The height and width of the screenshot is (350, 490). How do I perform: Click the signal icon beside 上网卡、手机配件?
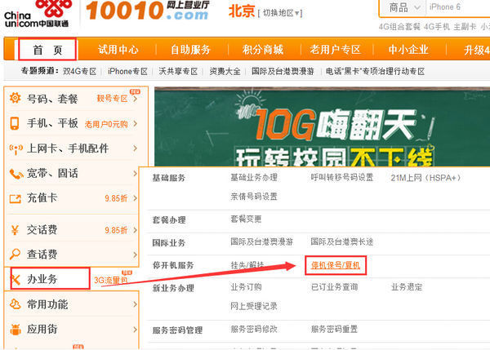coord(15,149)
